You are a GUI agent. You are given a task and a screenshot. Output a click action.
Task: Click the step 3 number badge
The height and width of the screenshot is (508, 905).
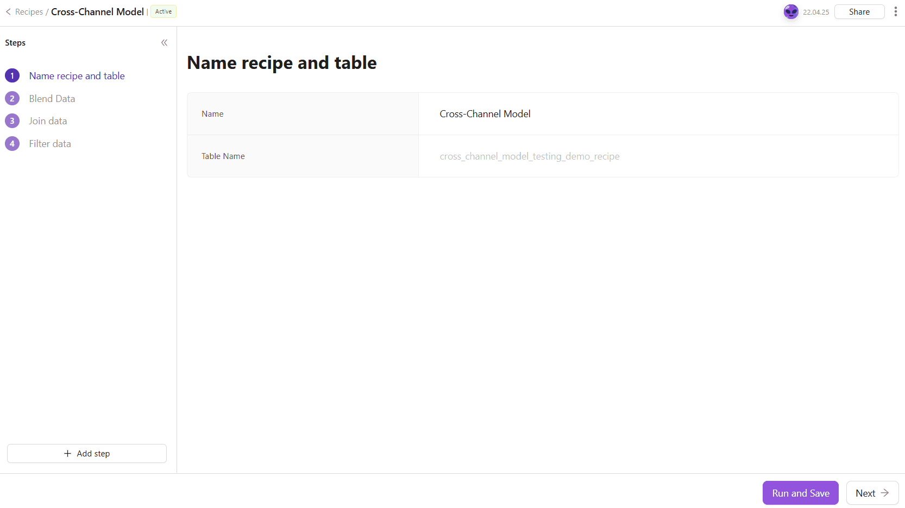(12, 121)
